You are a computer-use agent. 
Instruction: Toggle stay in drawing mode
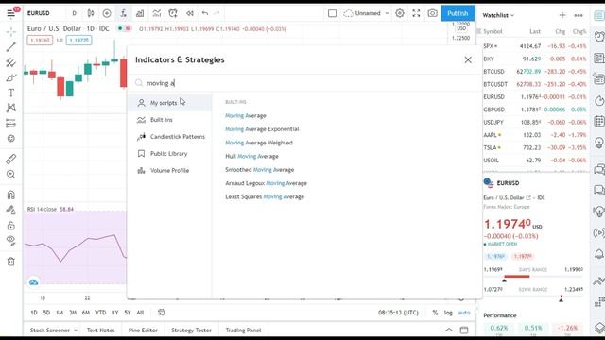pos(10,210)
